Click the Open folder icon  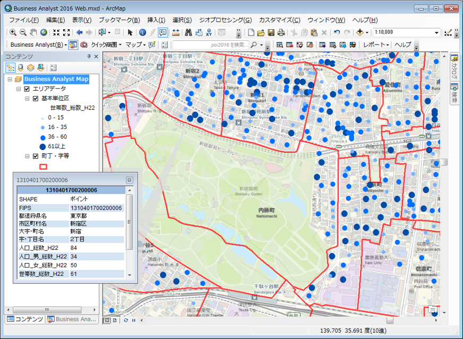point(261,32)
